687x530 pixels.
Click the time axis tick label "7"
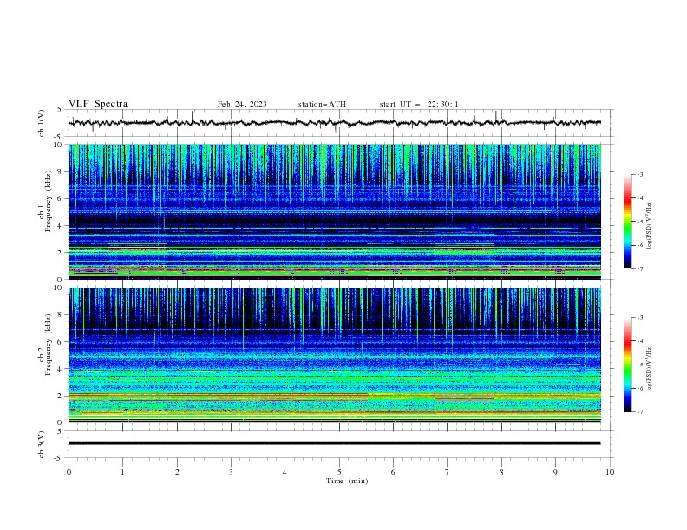[448, 472]
